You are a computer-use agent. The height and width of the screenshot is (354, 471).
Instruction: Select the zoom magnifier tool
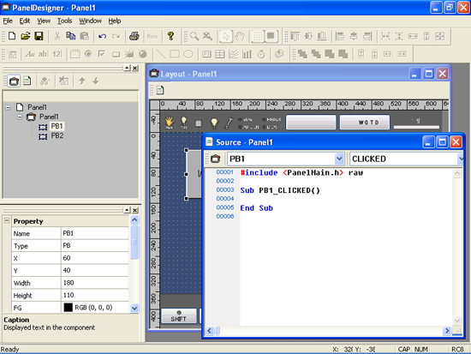click(x=194, y=36)
